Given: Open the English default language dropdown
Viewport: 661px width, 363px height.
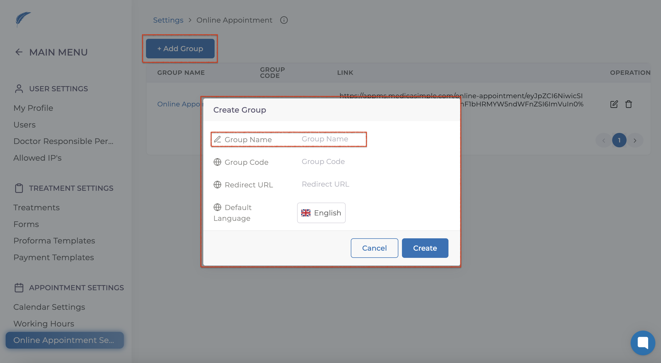Looking at the screenshot, I should coord(321,213).
